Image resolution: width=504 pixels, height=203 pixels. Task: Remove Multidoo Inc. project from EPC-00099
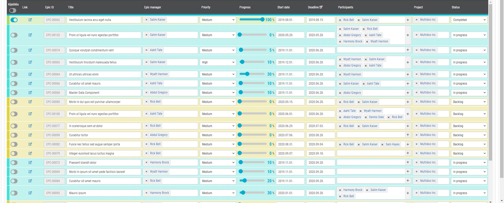416,135
